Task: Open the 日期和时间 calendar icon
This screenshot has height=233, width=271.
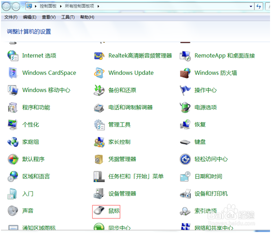Action: tap(185, 177)
